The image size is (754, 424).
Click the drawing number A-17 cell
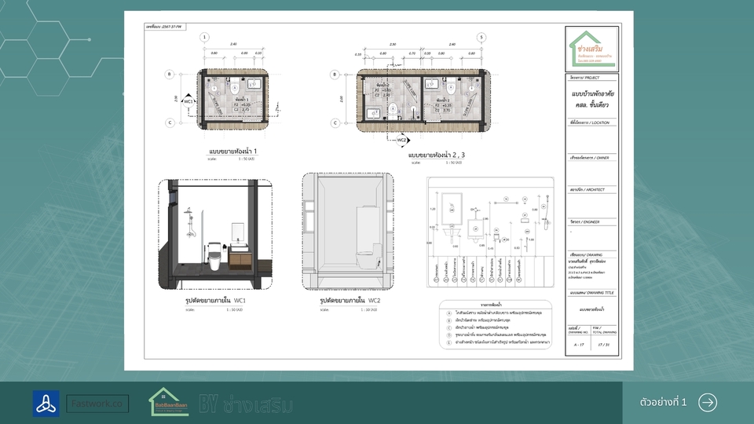click(x=579, y=345)
